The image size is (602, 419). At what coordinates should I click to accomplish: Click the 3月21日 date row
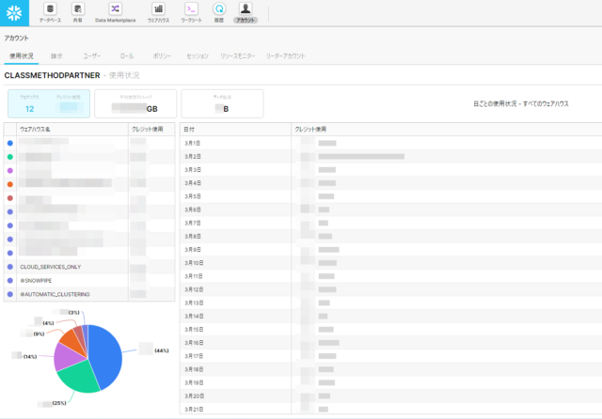pos(391,409)
